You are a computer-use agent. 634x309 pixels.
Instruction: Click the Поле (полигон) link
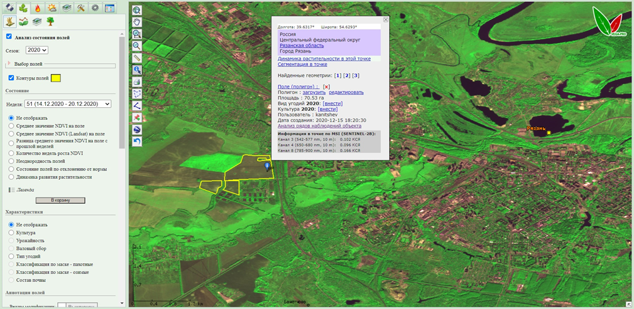click(x=298, y=86)
